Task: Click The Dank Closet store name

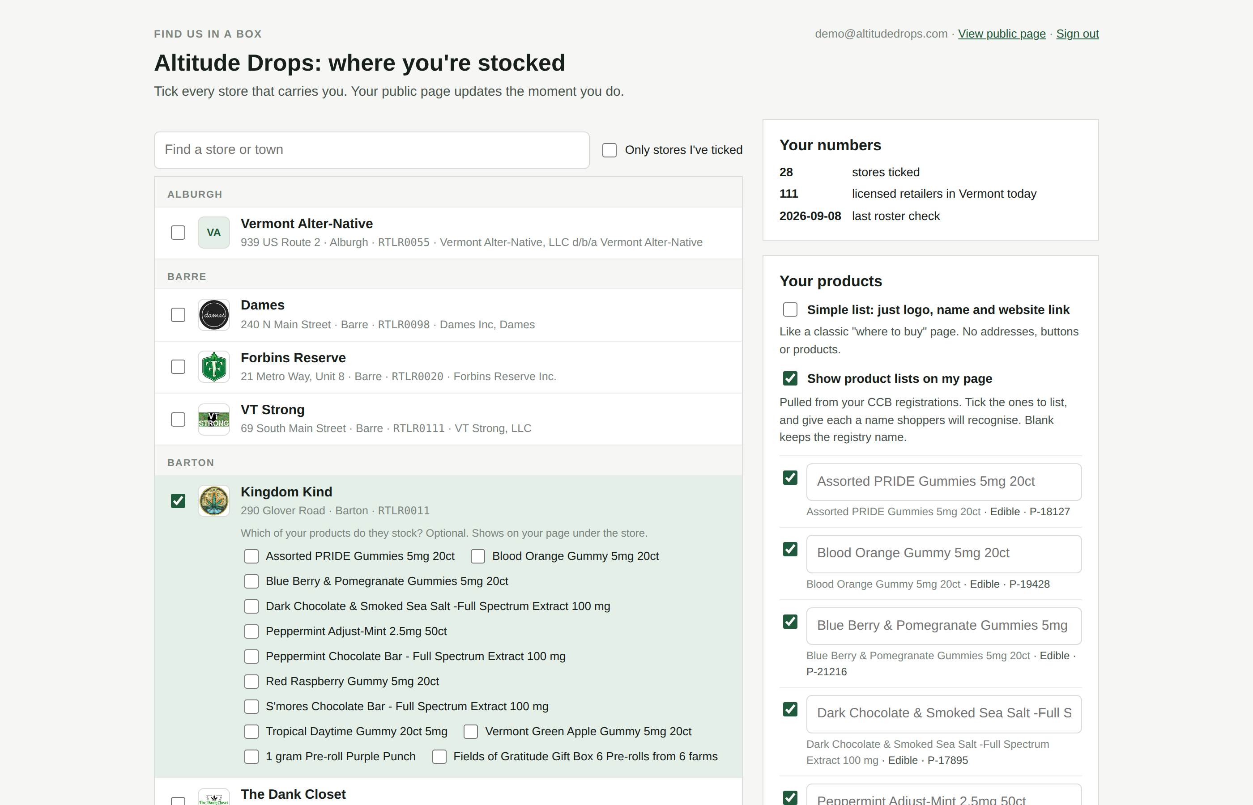Action: (x=293, y=794)
